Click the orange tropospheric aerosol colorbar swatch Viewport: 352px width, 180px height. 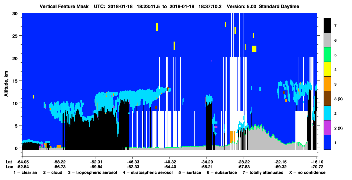[x=327, y=84]
